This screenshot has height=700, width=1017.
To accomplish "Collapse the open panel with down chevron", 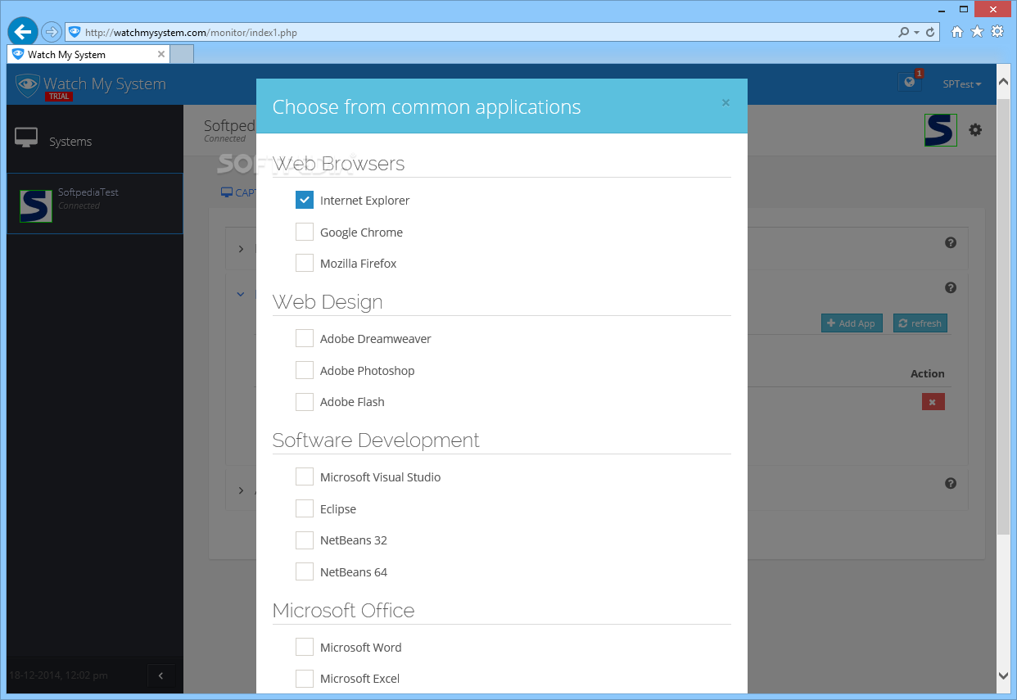I will click(x=241, y=293).
